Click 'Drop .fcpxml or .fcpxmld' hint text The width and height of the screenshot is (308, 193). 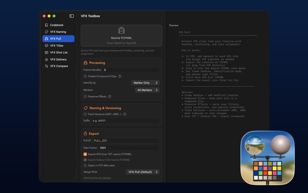point(121,43)
